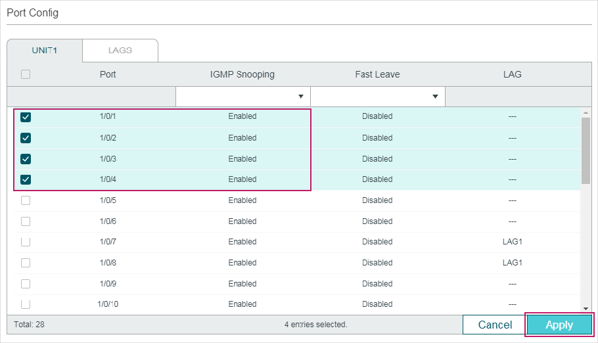Viewport: 598px width, 343px height.
Task: Click the scrollbar down arrow
Action: click(x=586, y=308)
